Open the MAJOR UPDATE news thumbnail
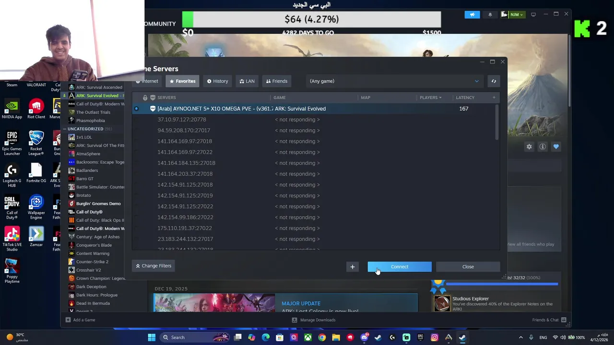 [214, 303]
